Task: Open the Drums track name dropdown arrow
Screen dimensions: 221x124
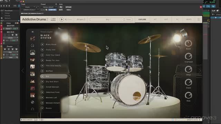Action: [x=18, y=46]
